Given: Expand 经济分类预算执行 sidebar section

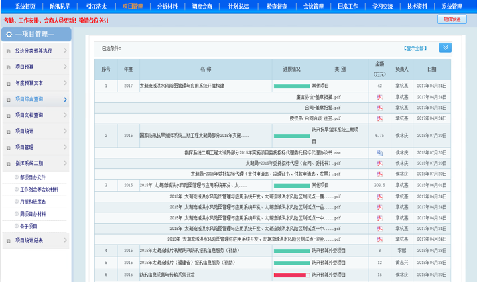Looking at the screenshot, I should (65, 51).
